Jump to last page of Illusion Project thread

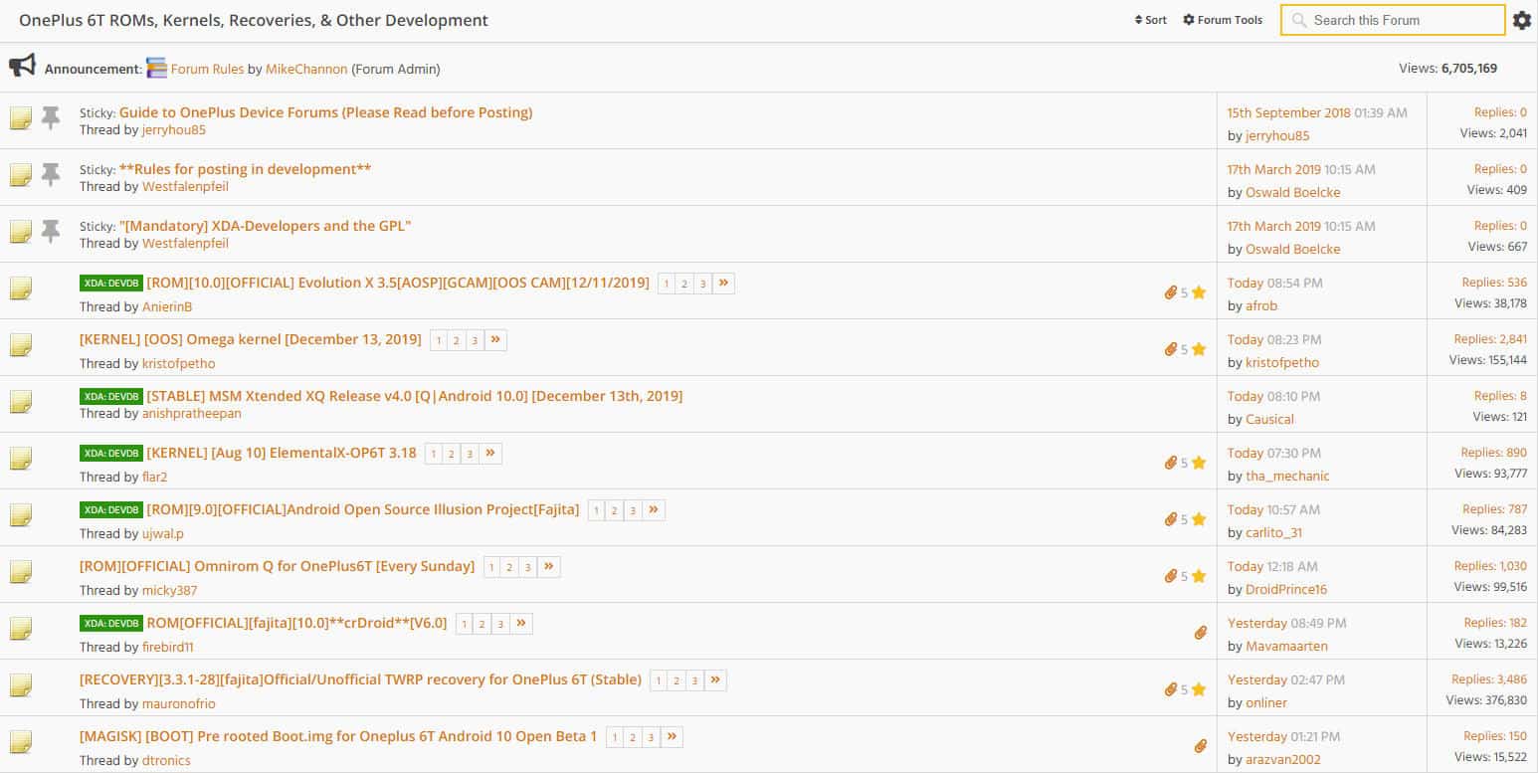654,510
